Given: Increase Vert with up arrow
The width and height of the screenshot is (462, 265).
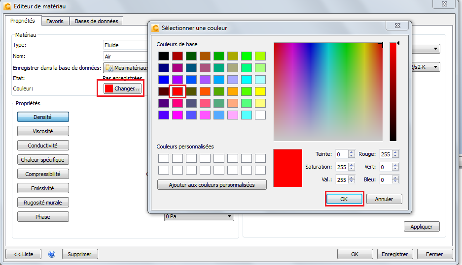Looking at the screenshot, I should 395,165.
